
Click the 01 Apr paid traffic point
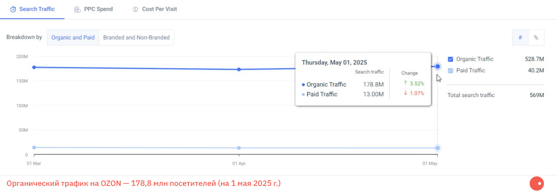pos(239,148)
